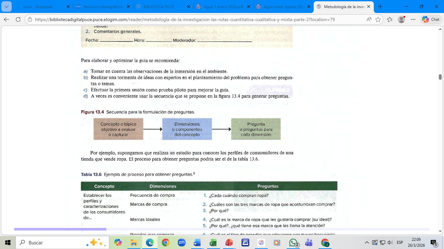Close the puce - Búsqueda tab
The height and width of the screenshot is (249, 444).
(68, 6)
